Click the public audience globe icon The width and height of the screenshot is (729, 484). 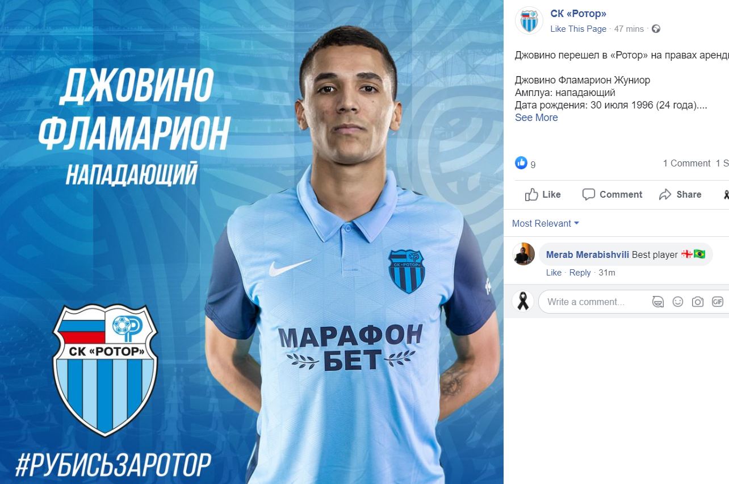pos(656,29)
